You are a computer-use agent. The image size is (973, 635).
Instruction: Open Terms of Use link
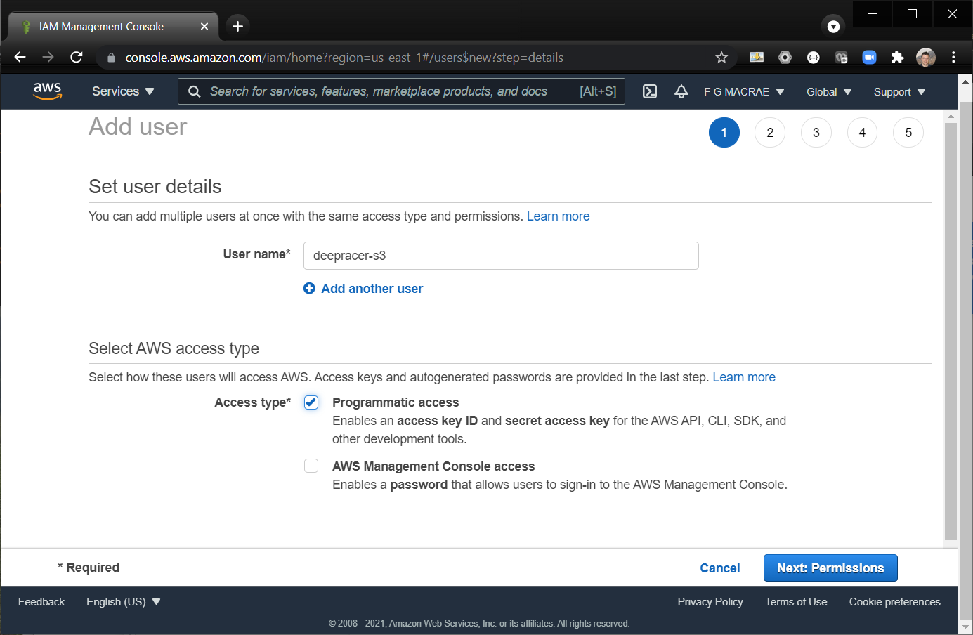tap(796, 602)
